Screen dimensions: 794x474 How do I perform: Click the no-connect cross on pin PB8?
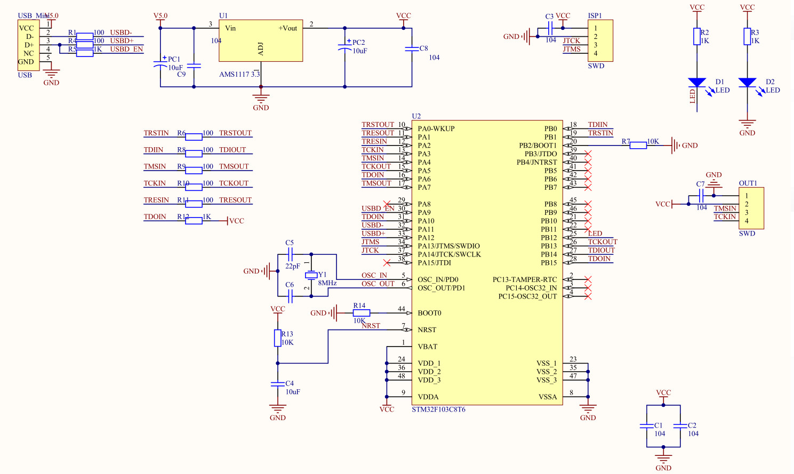click(x=588, y=203)
